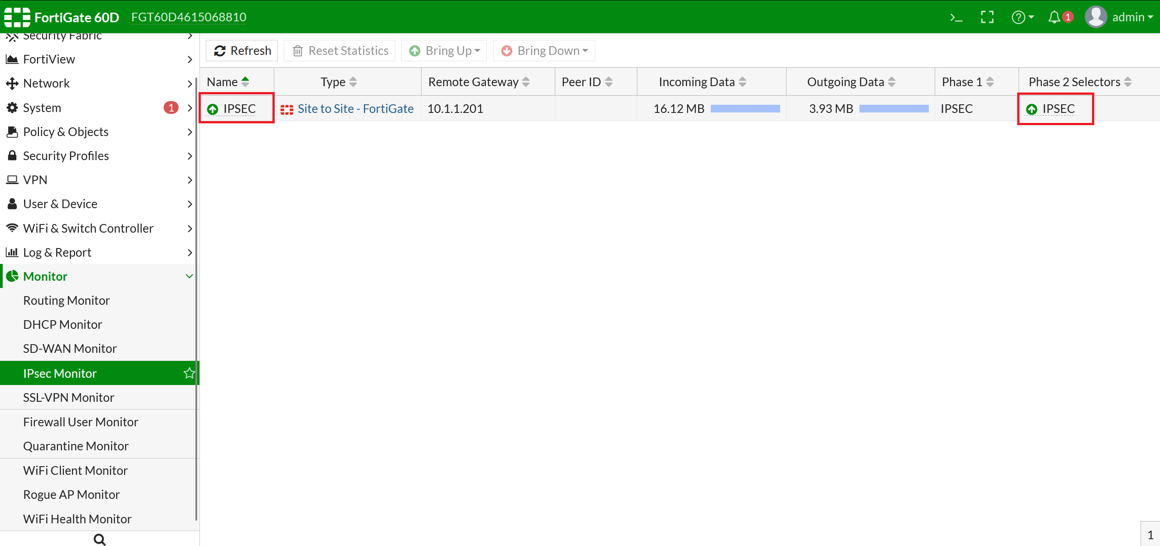Open Routing Monitor page

pos(66,300)
